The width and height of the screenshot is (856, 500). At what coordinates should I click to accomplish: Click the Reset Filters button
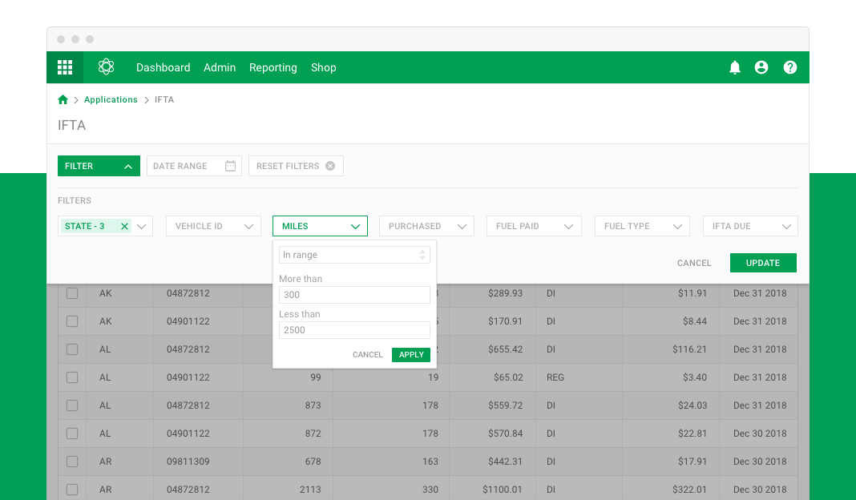pos(296,166)
